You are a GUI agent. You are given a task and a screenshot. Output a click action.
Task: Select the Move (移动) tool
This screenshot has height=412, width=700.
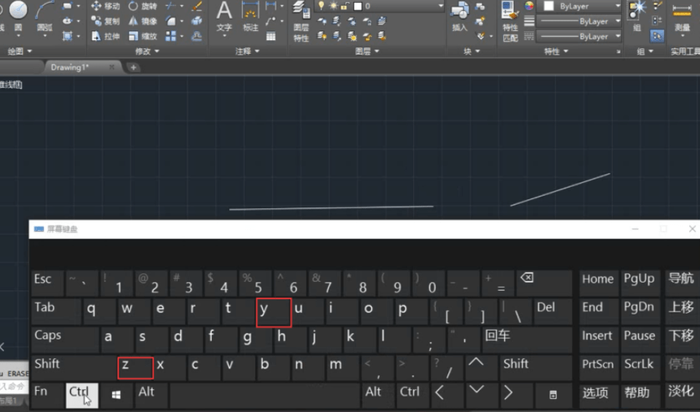[x=106, y=6]
